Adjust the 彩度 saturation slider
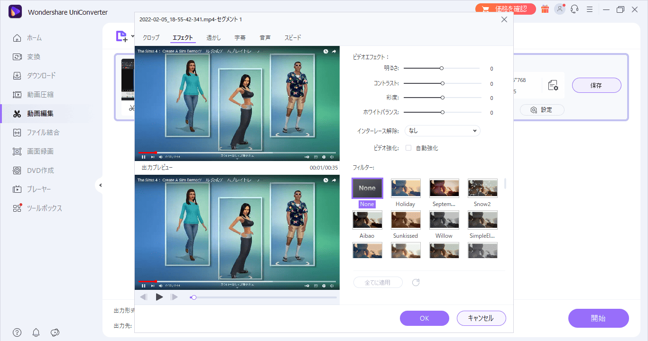 click(x=442, y=98)
